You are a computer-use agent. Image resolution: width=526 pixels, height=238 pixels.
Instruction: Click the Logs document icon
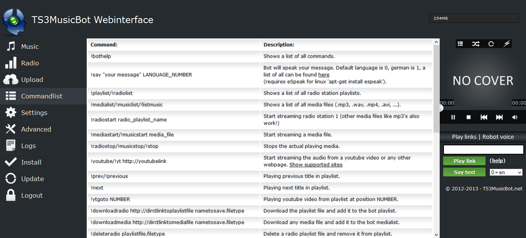[11, 146]
